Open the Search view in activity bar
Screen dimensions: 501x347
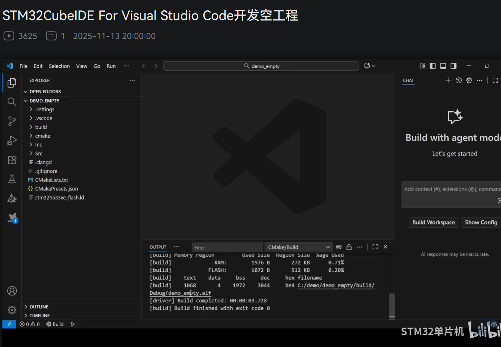[x=12, y=102]
